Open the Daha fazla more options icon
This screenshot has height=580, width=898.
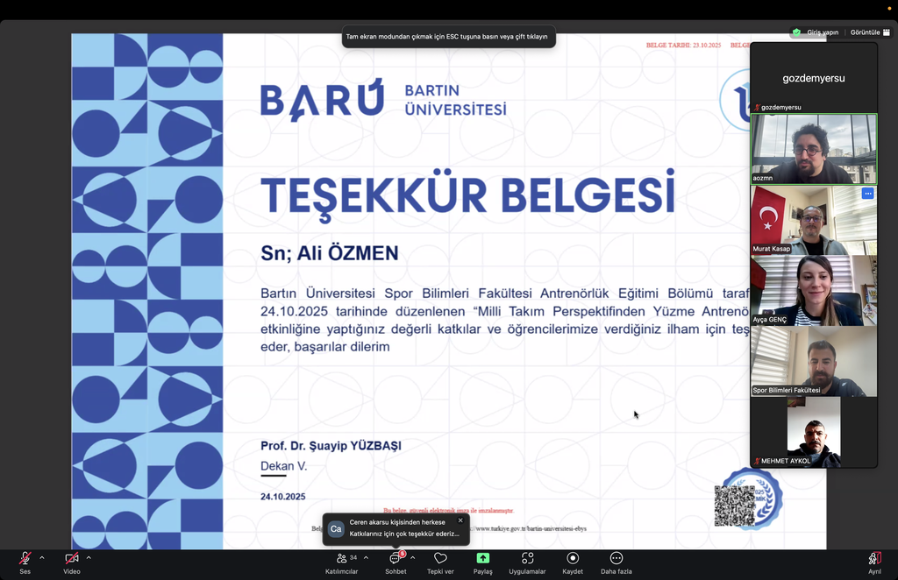click(x=616, y=559)
